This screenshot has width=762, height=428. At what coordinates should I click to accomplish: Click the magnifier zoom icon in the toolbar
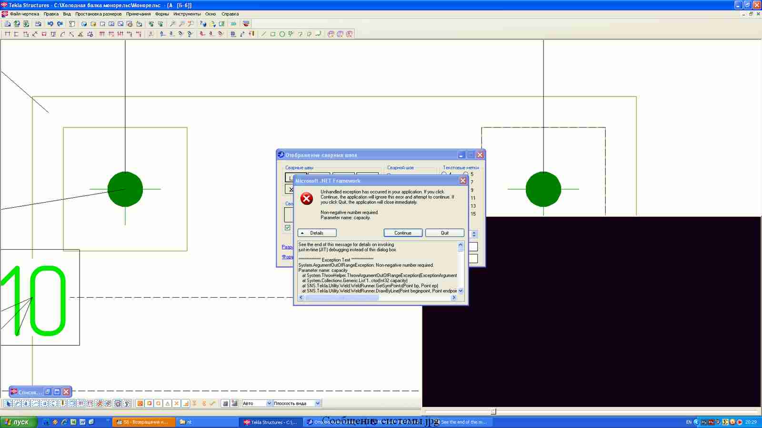(x=172, y=24)
